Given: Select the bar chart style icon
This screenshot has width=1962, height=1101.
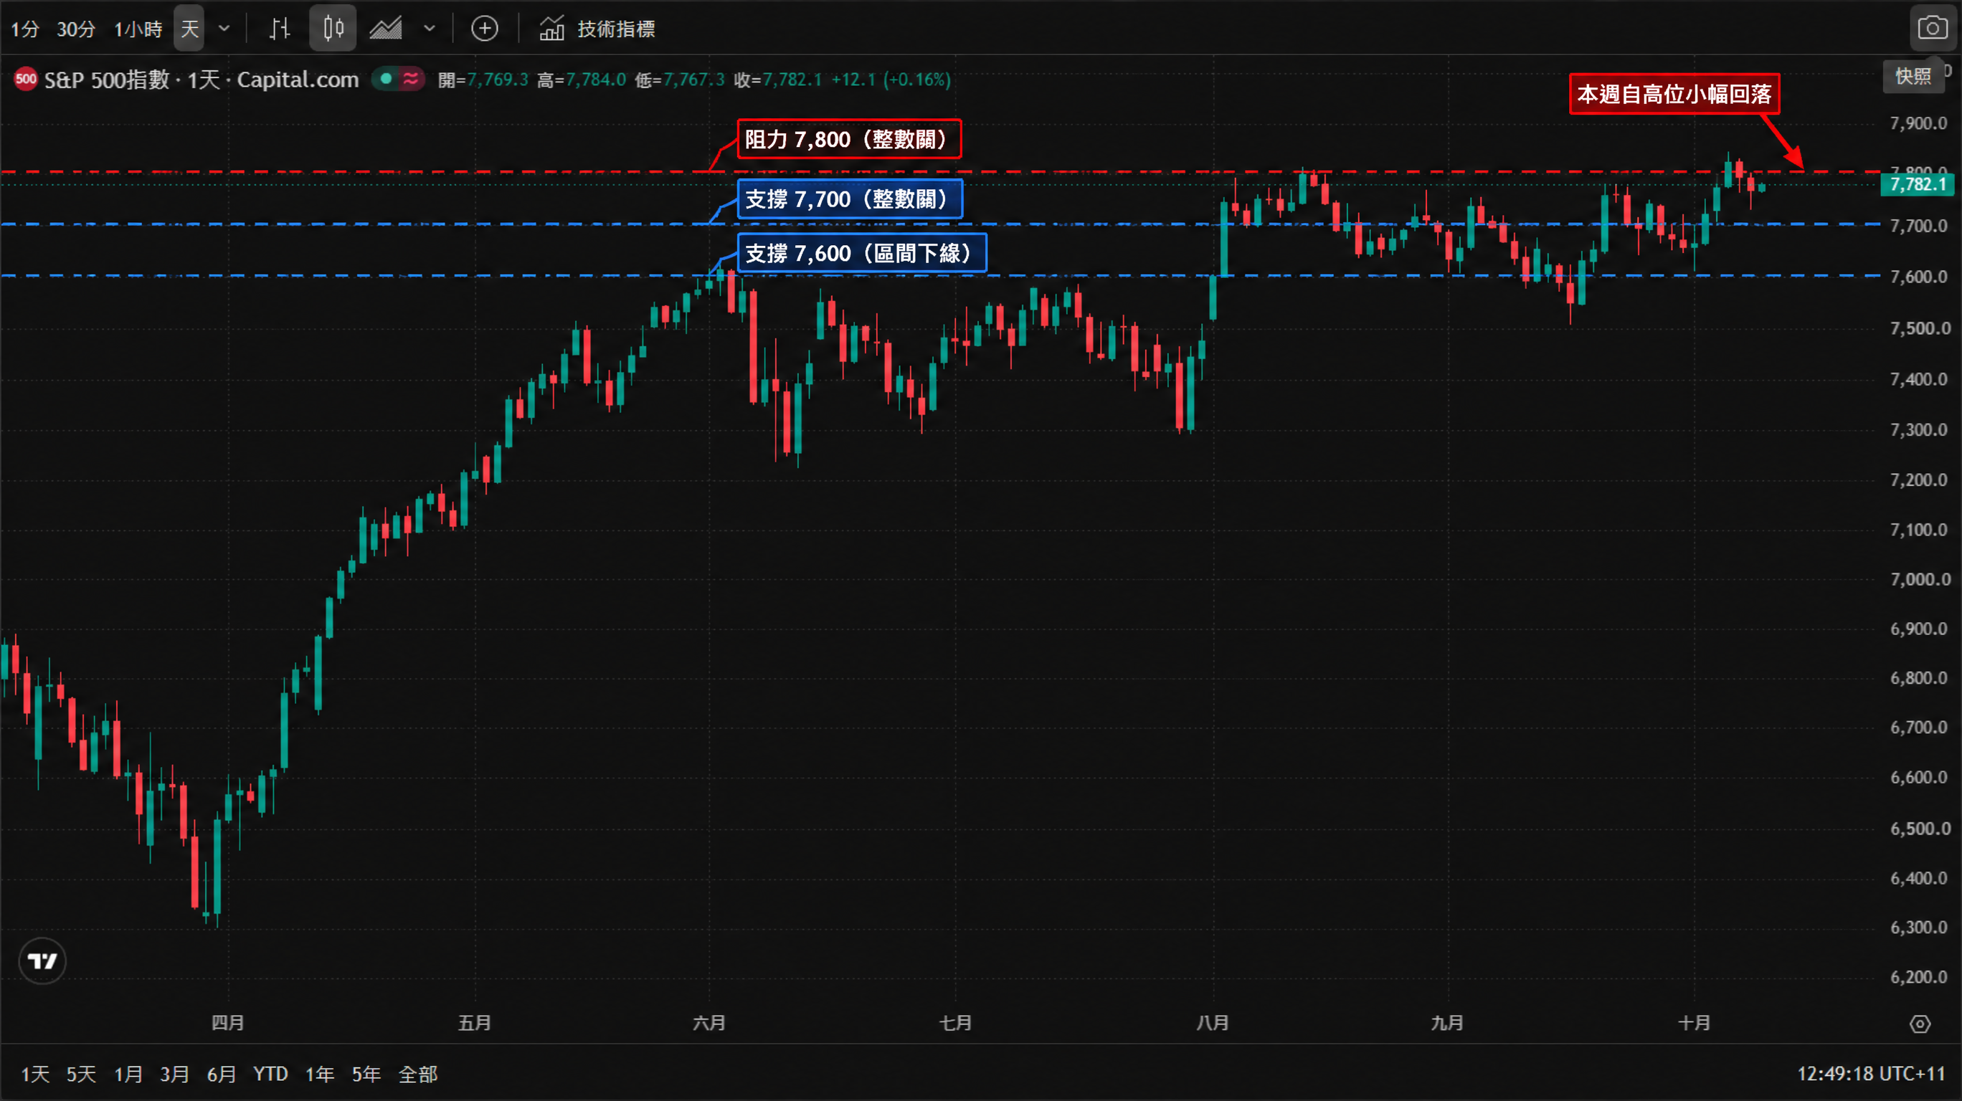Looking at the screenshot, I should click(x=280, y=29).
